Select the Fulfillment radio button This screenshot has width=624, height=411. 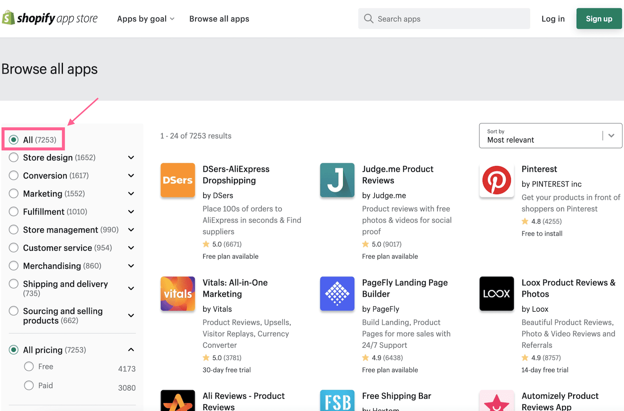coord(14,212)
